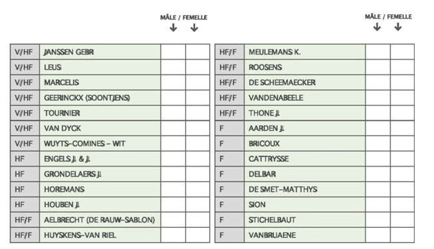Image resolution: width=434 pixels, height=249 pixels.
Task: Click the HUYSKENS-VAN RIEL name cell
Action: tap(100, 235)
